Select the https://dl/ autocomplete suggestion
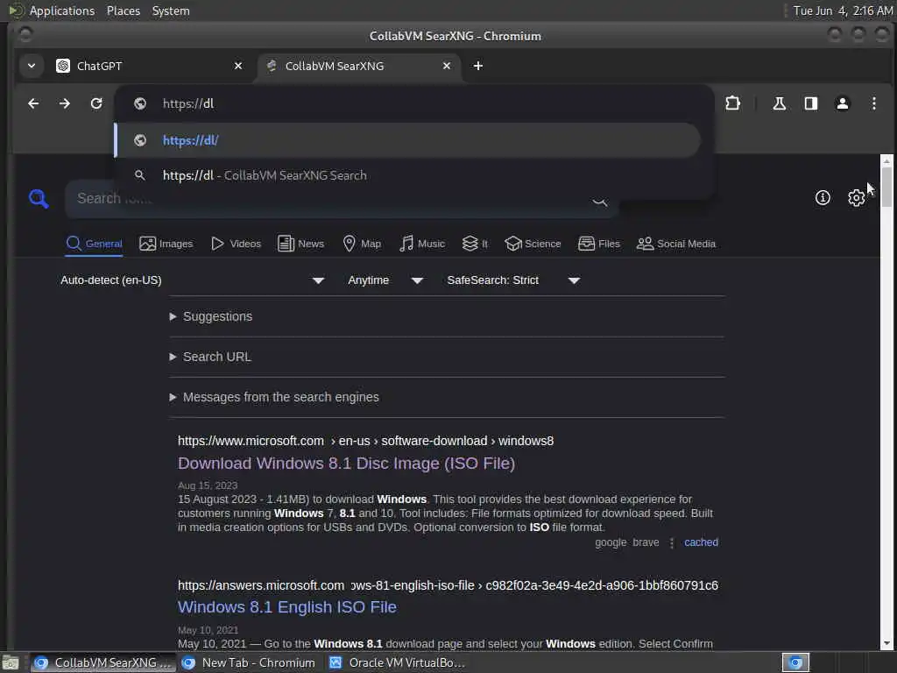This screenshot has height=673, width=897. point(407,140)
